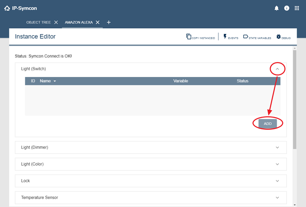The image size is (306, 207).
Task: Add a new tab with plus
Action: (108, 22)
